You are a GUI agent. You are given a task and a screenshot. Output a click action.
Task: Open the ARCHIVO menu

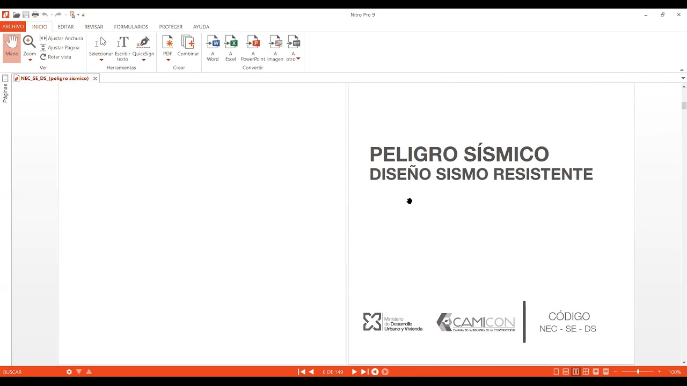click(x=13, y=26)
